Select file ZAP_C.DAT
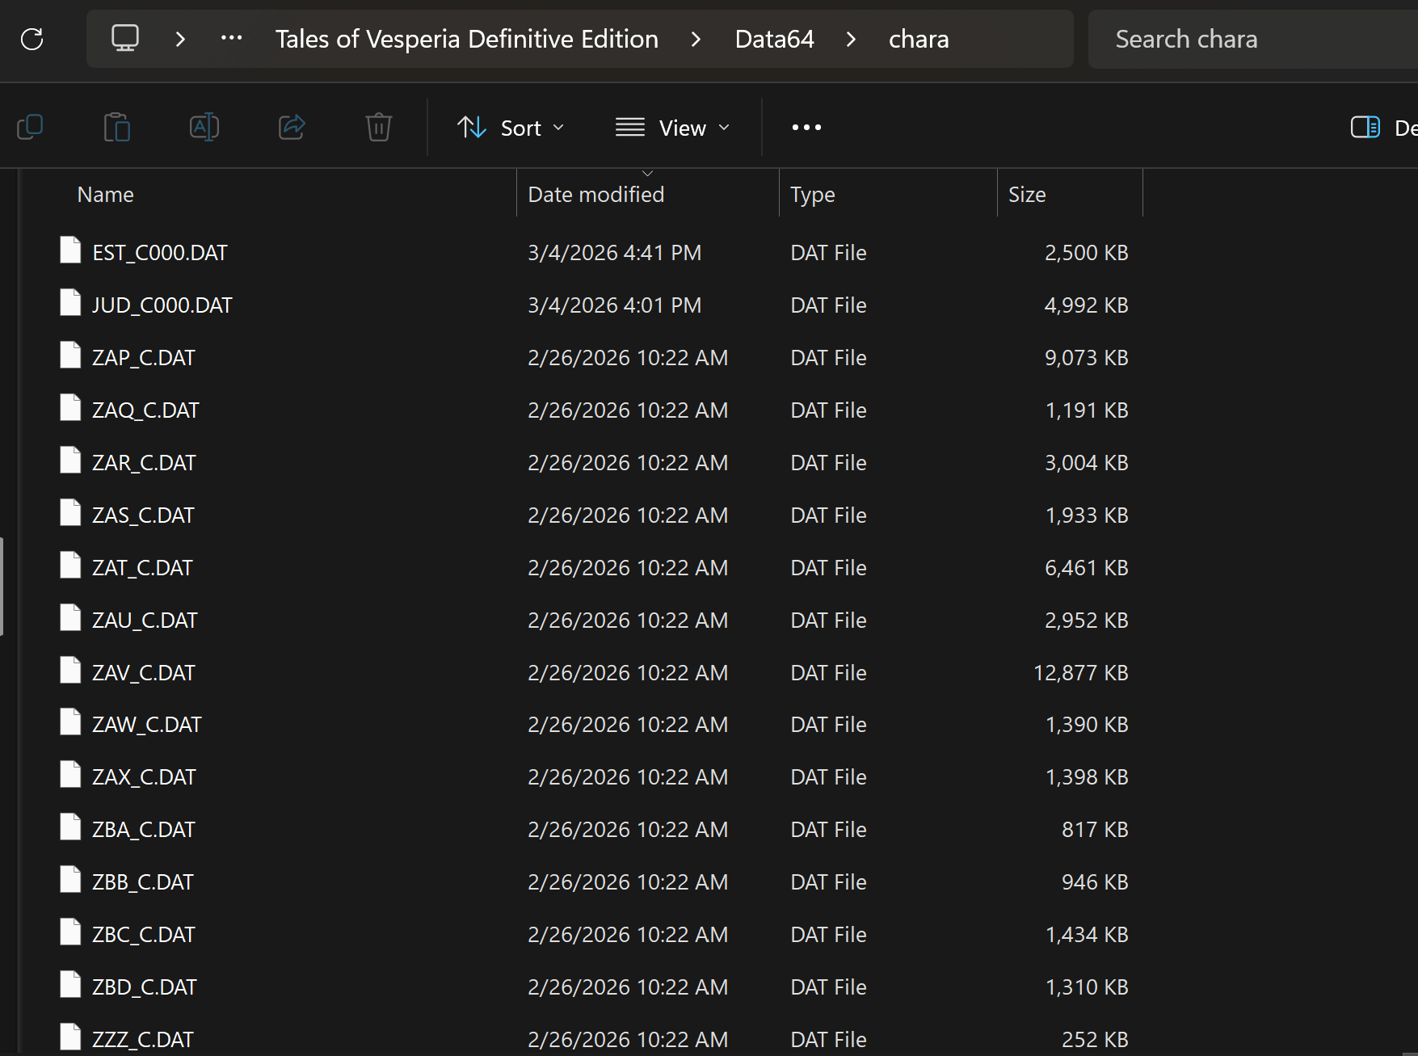Screen dimensions: 1418x1056 click(x=144, y=358)
